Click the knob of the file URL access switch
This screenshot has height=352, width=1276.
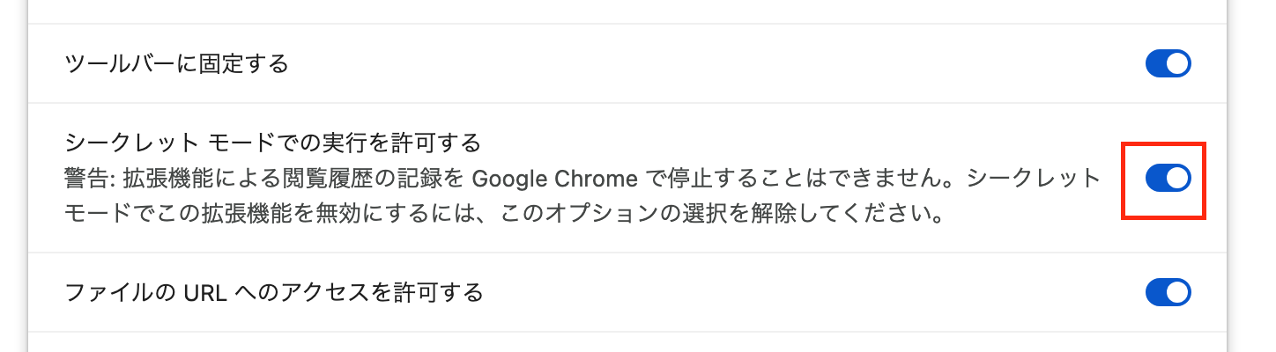[1177, 292]
